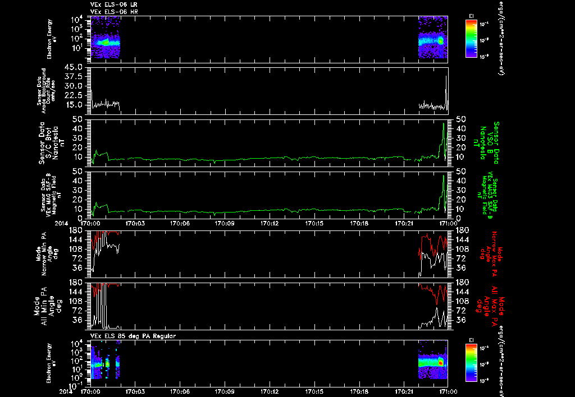Click '170:12' on the middle time axis

[270, 223]
